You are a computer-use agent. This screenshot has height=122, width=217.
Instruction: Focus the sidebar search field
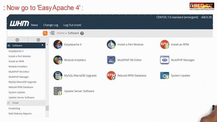25,33
